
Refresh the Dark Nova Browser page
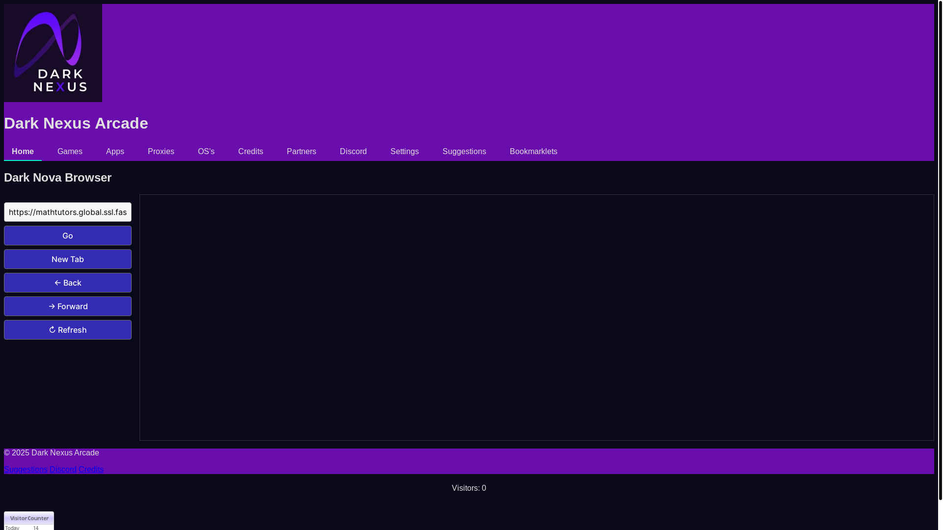pyautogui.click(x=68, y=330)
